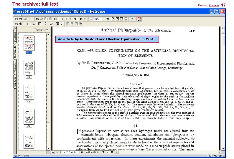Click the red Adobe logo icon
Image resolution: width=234 pixels, height=159 pixels.
(139, 19)
